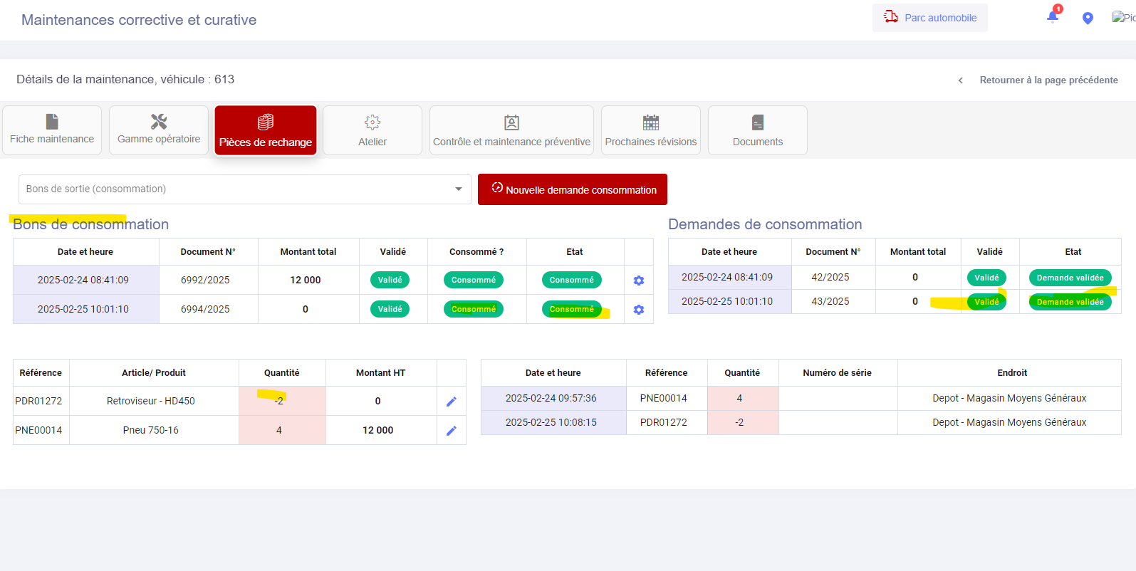Click Demande validée badge for 42/2025
The image size is (1136, 571).
(1070, 278)
